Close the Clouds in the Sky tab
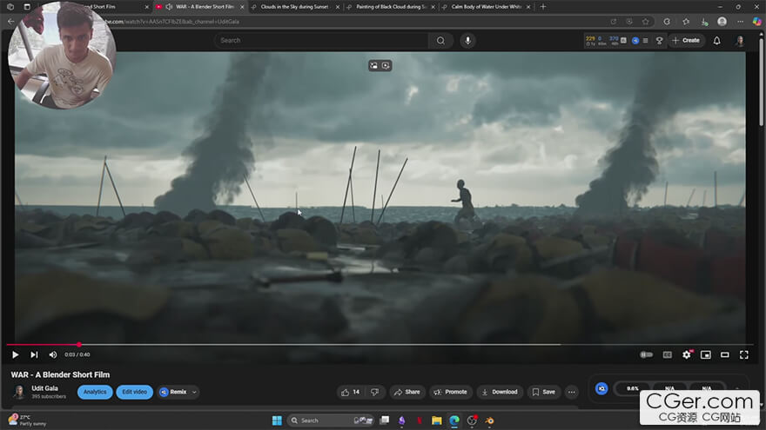The width and height of the screenshot is (766, 430). coord(337,7)
